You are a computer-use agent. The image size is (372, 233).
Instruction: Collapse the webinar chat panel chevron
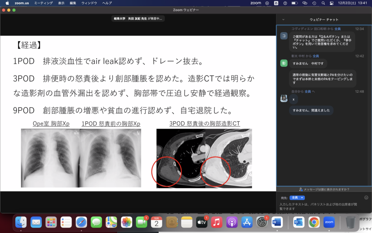(283, 19)
